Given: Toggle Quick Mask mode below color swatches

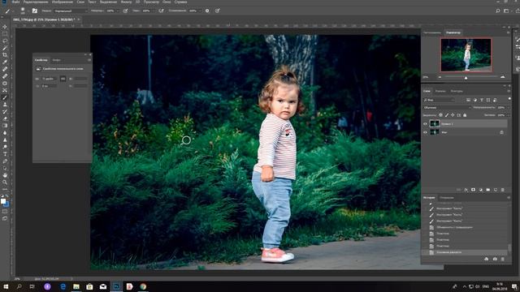Looking at the screenshot, I should (5, 211).
